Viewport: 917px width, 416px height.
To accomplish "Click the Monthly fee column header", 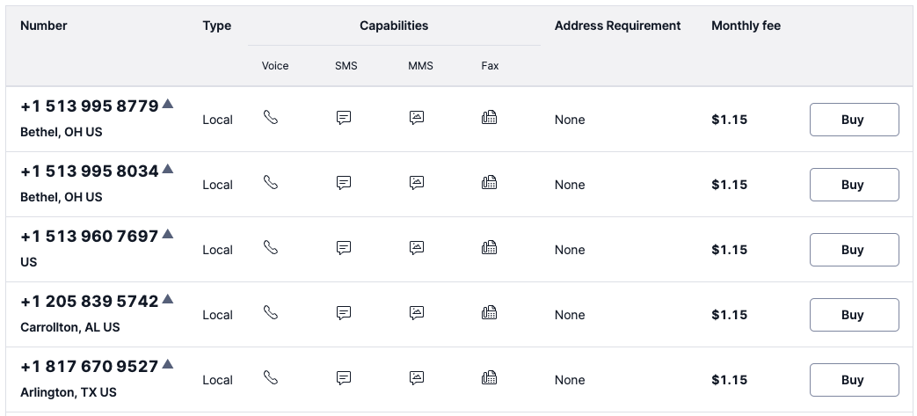I will 746,26.
